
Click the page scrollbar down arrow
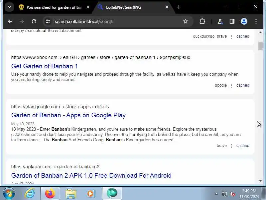260,181
